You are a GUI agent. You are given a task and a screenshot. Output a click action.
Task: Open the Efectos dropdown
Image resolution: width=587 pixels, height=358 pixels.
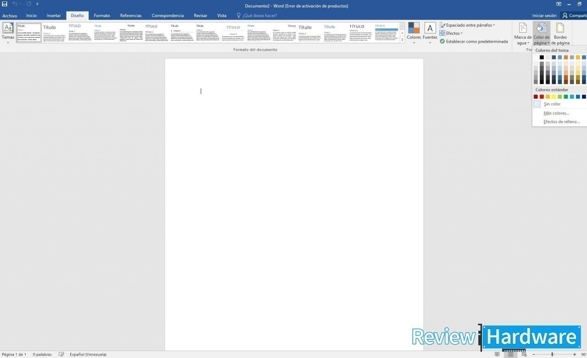(451, 33)
